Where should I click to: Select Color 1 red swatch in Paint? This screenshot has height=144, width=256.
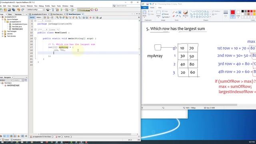coord(233,14)
